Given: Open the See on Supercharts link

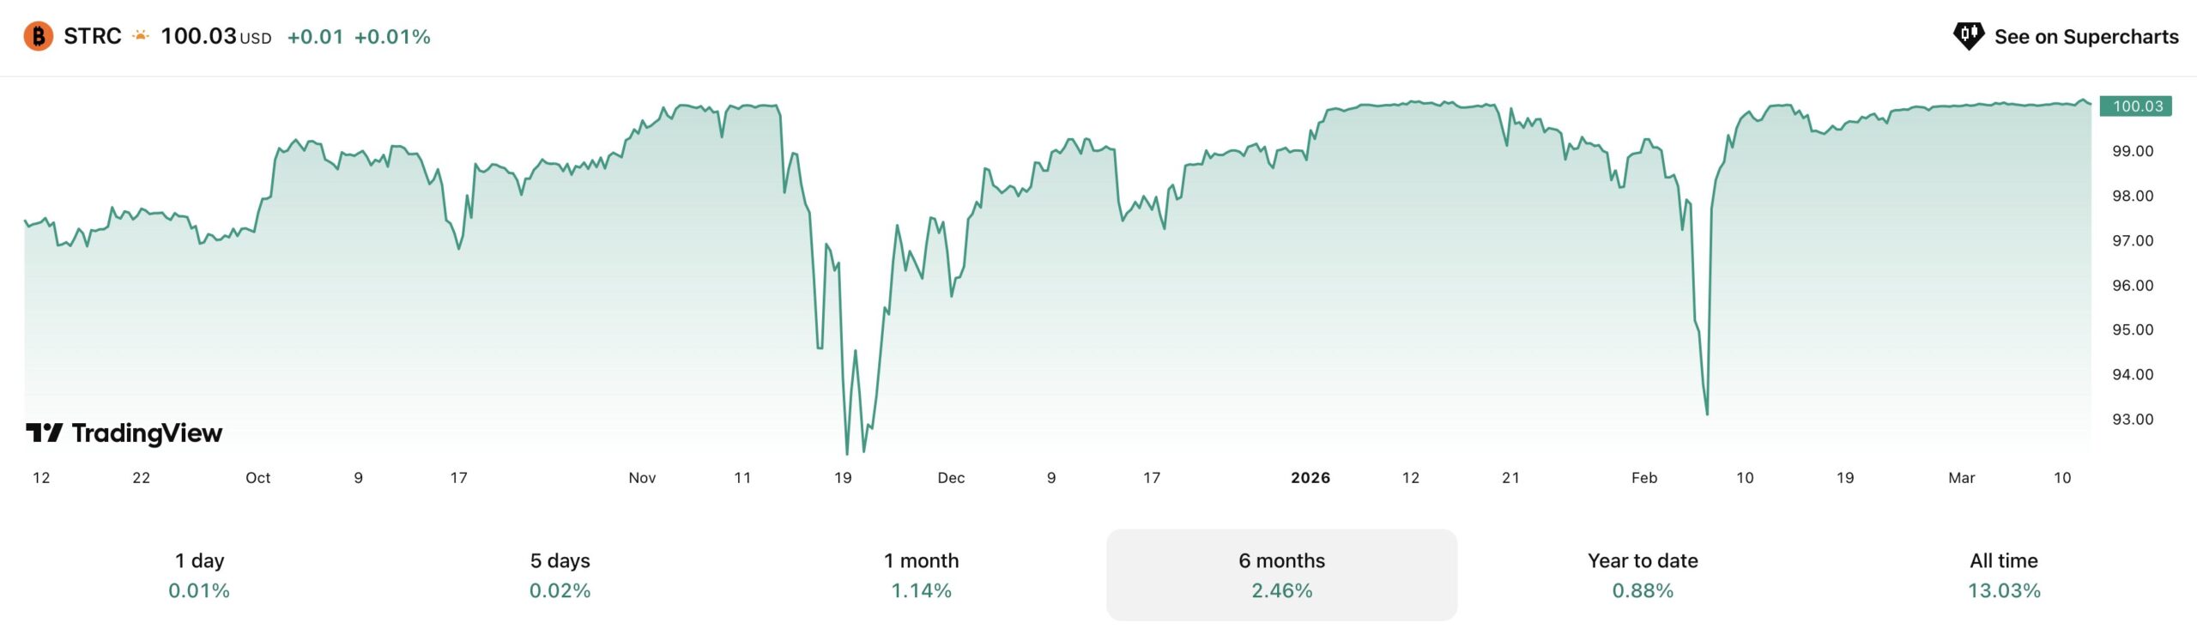Looking at the screenshot, I should coord(2085,37).
